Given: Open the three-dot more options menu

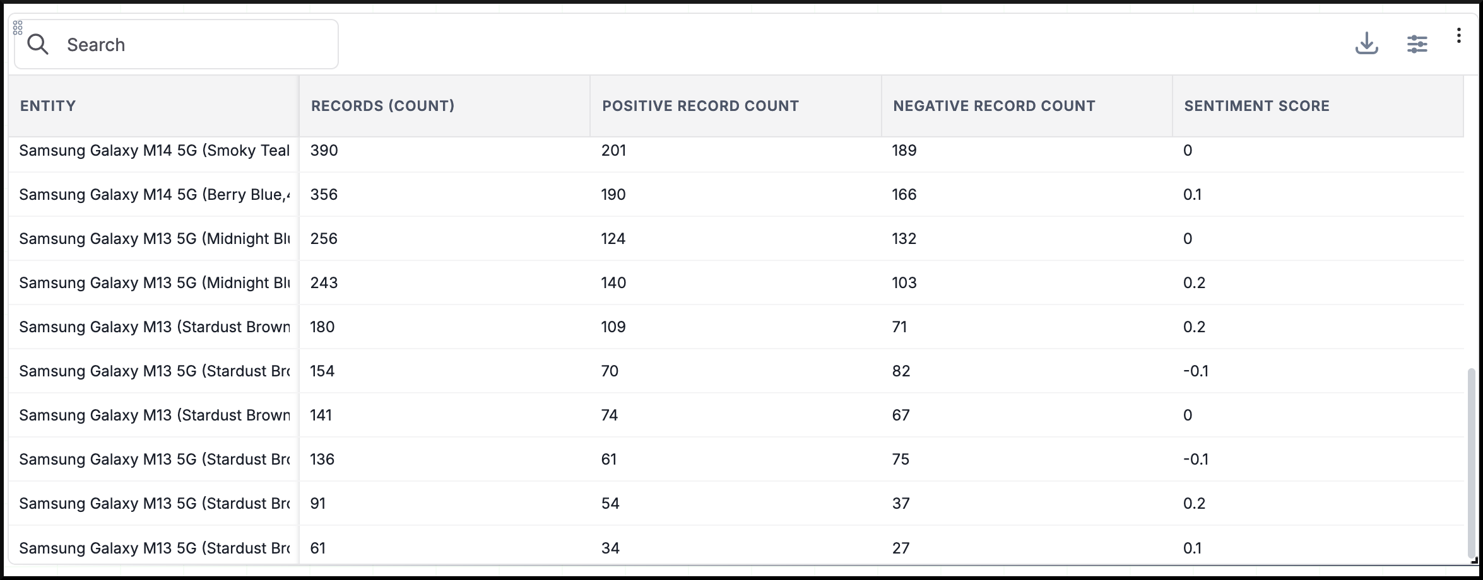Looking at the screenshot, I should pyautogui.click(x=1458, y=35).
